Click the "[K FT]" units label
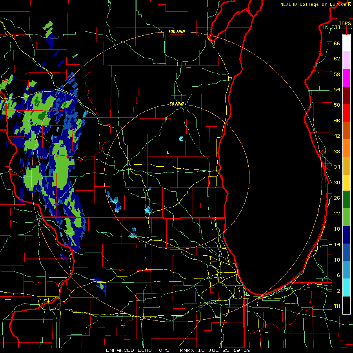The height and width of the screenshot is (353, 353). 331,27
